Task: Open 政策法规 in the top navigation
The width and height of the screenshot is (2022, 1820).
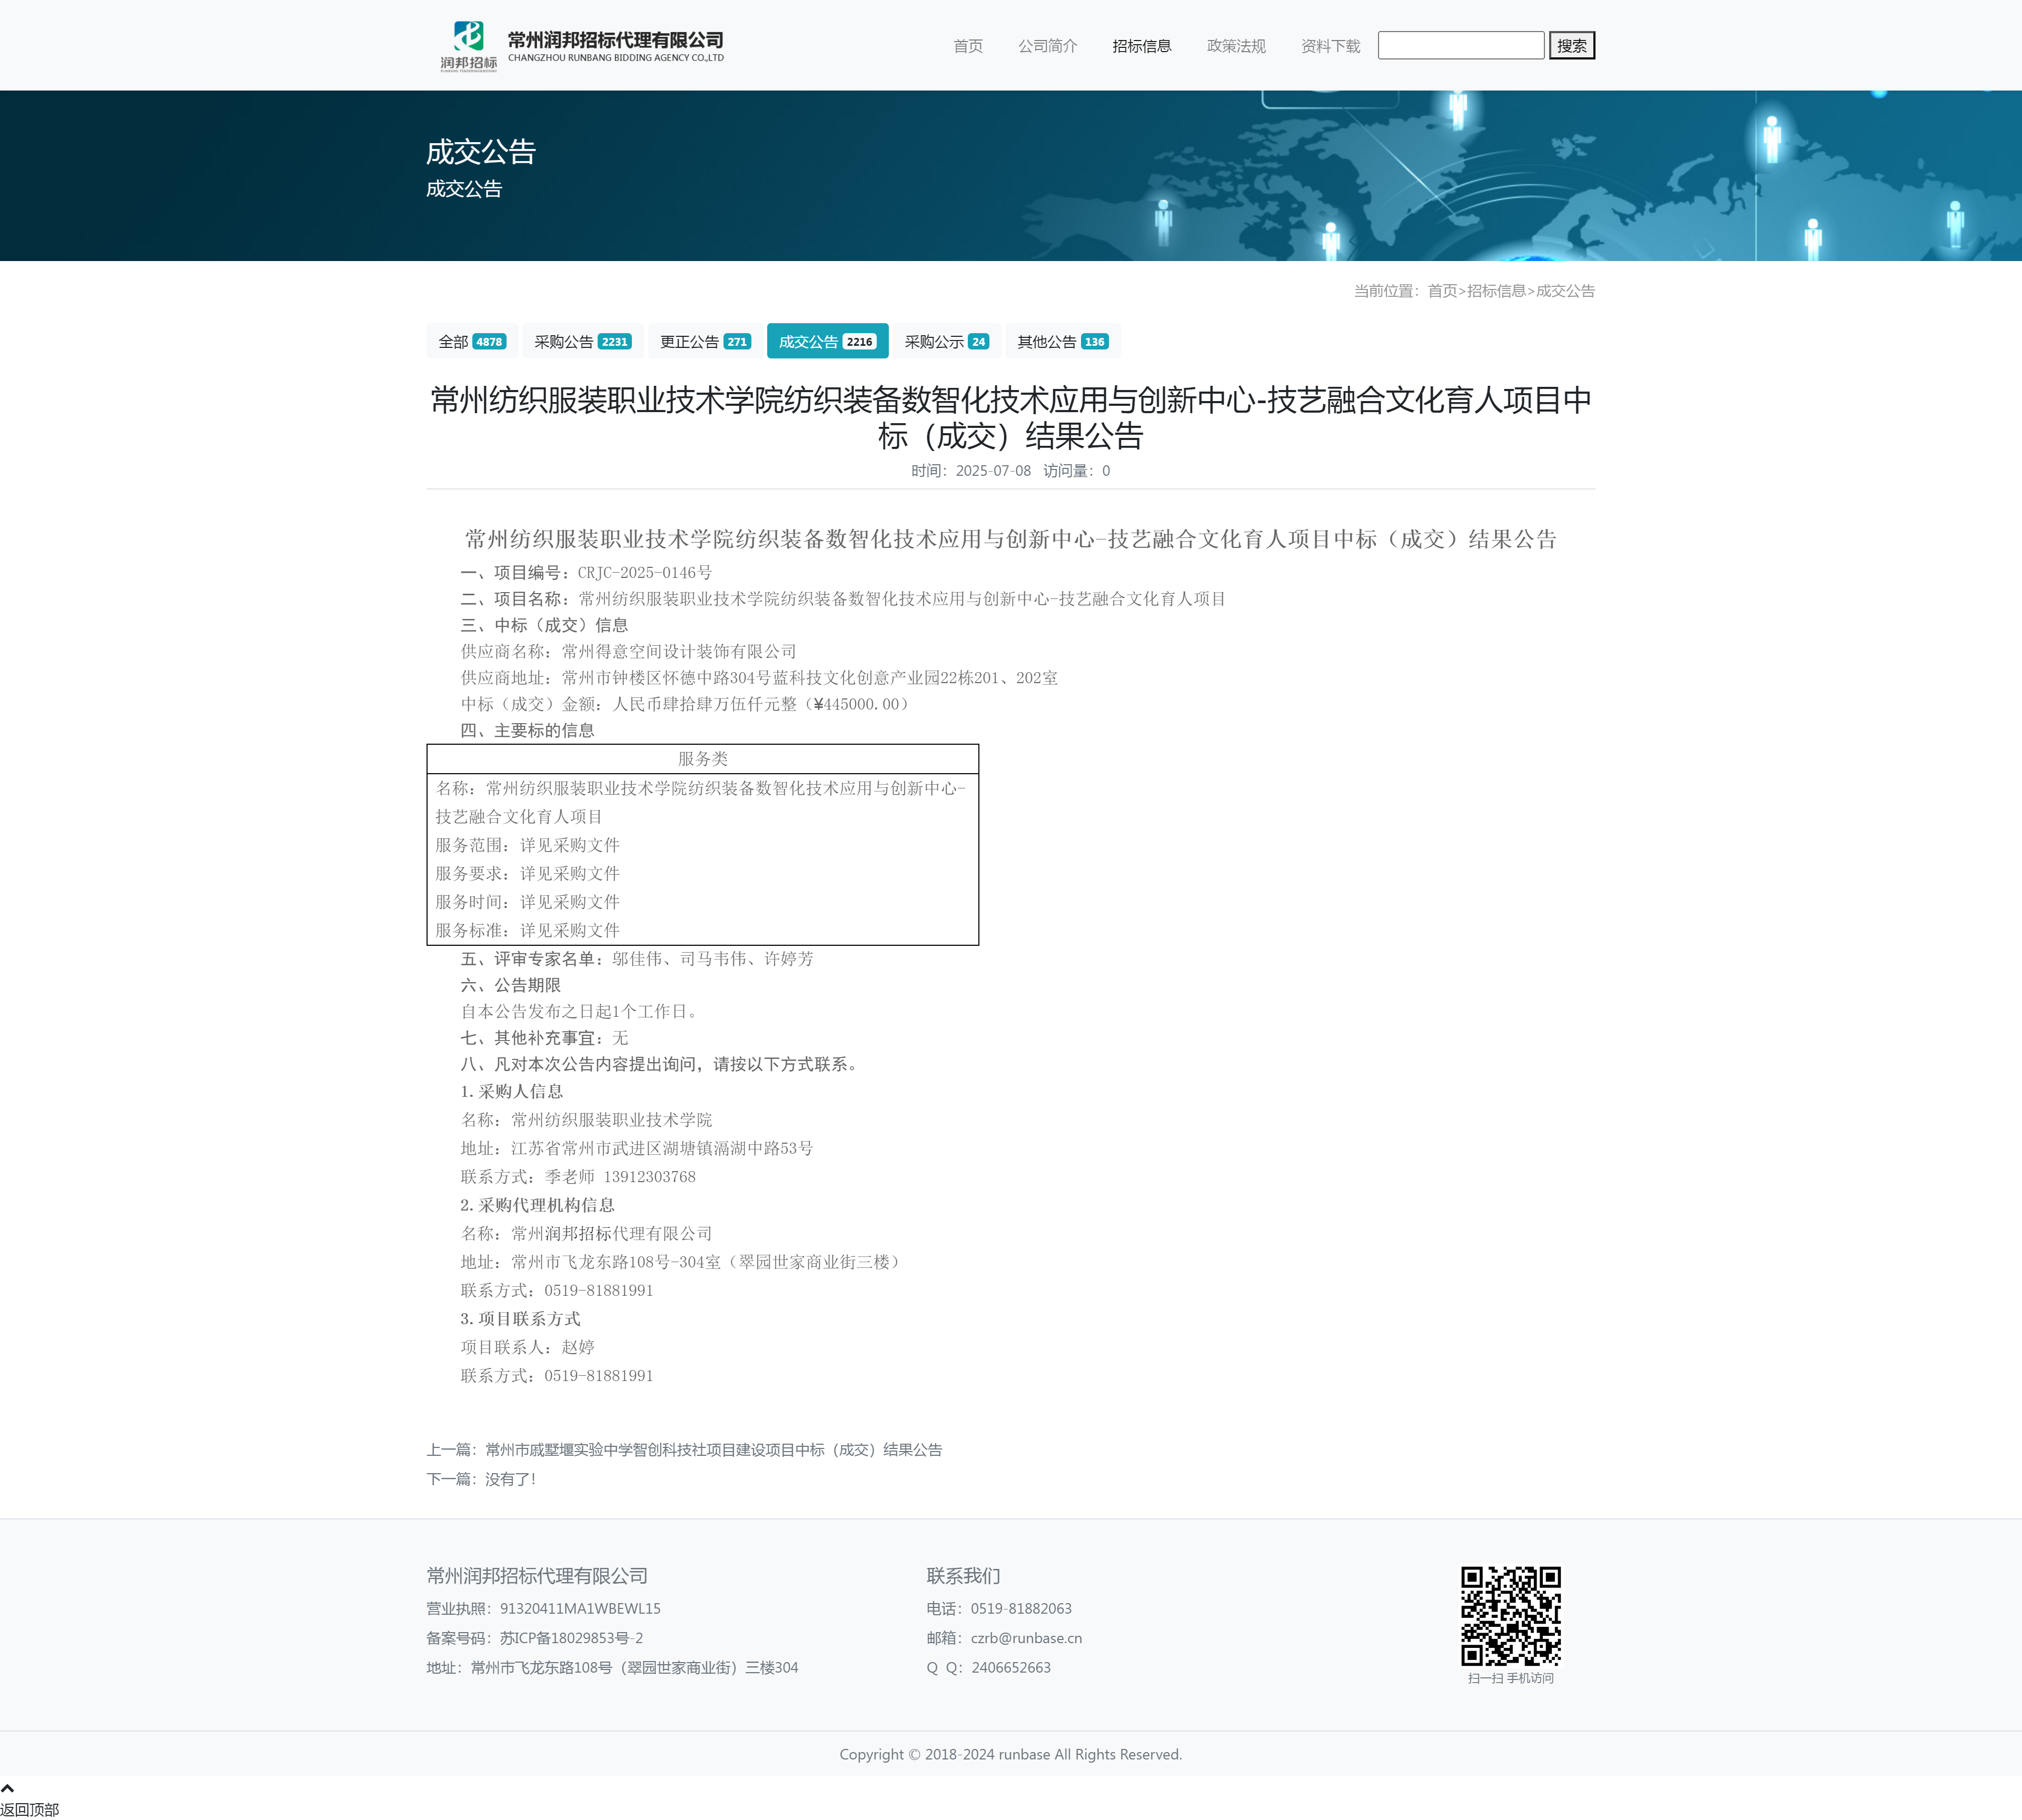Action: [1236, 46]
